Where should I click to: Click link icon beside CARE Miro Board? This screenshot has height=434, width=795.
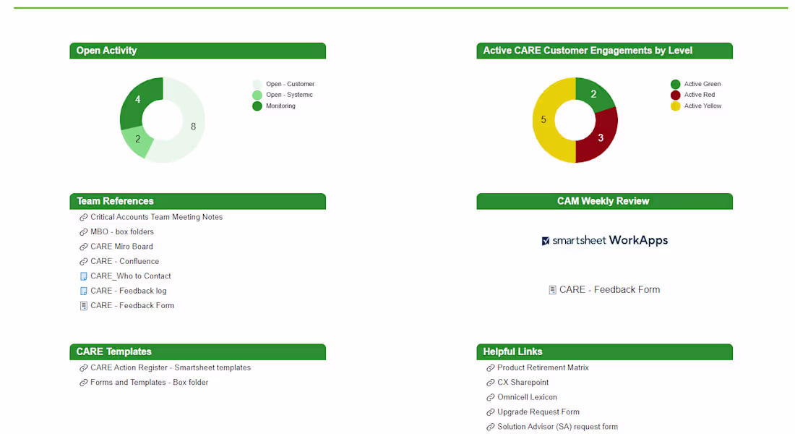(84, 247)
